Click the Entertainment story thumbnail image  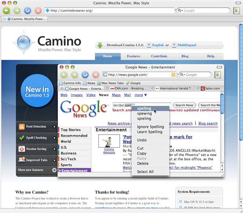109,141
